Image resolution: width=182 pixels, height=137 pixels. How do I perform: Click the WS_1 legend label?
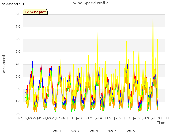point(57,131)
